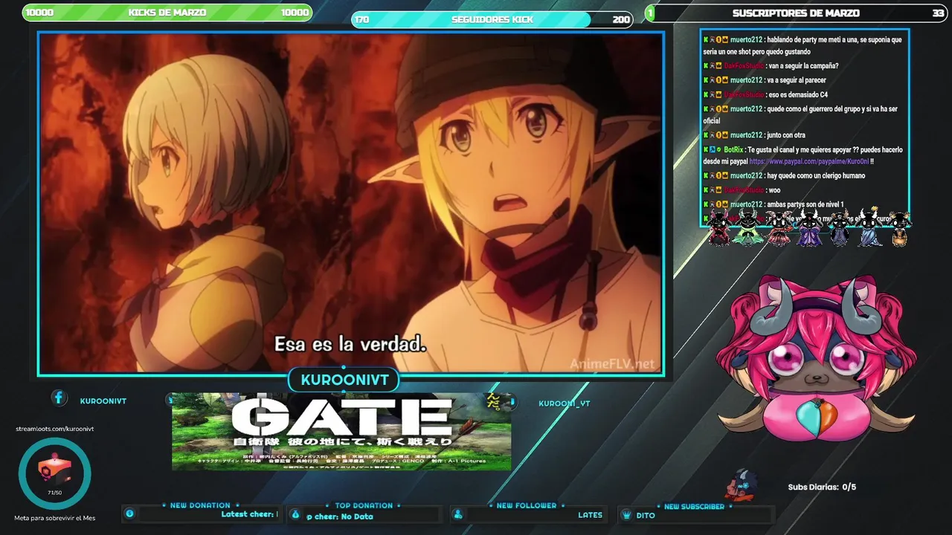Open the paypal.com/paypalme/KuroOni link in chat
The width and height of the screenshot is (952, 535).
pyautogui.click(x=808, y=161)
